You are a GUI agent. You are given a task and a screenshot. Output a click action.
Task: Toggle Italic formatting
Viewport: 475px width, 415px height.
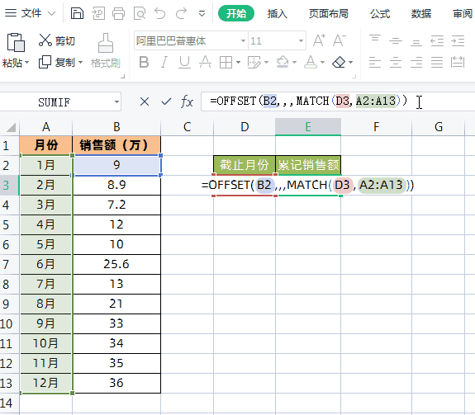click(164, 63)
